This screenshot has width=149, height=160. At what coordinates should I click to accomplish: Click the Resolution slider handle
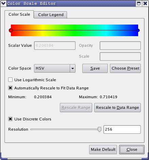pyautogui.click(x=99, y=129)
